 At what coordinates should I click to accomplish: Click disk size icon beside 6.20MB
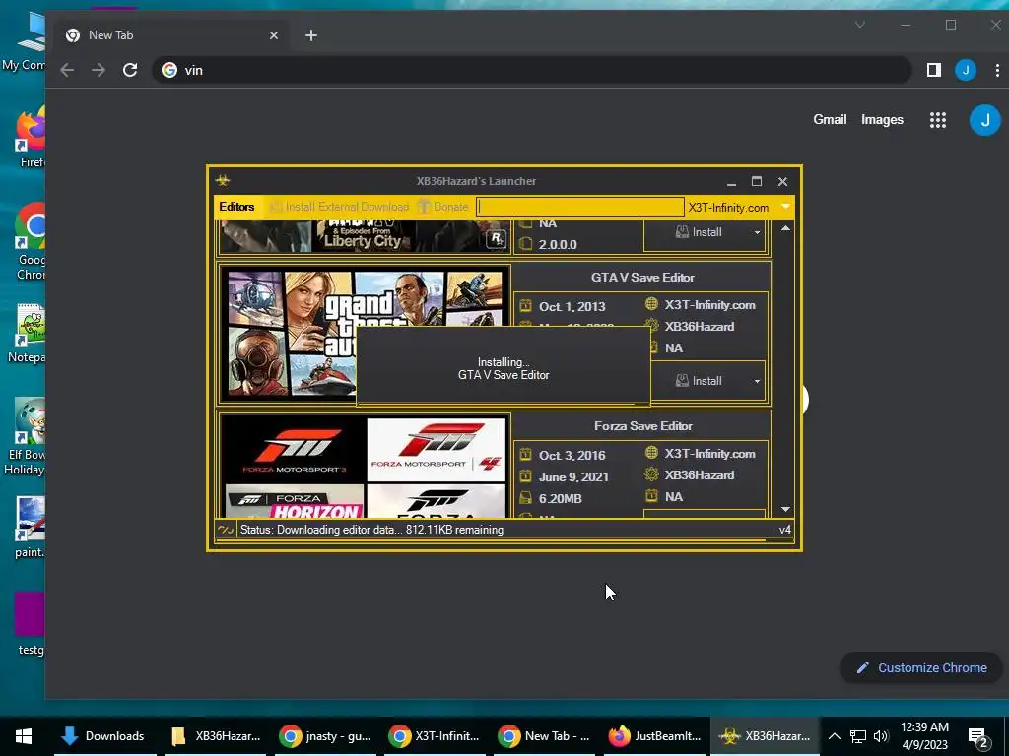526,497
